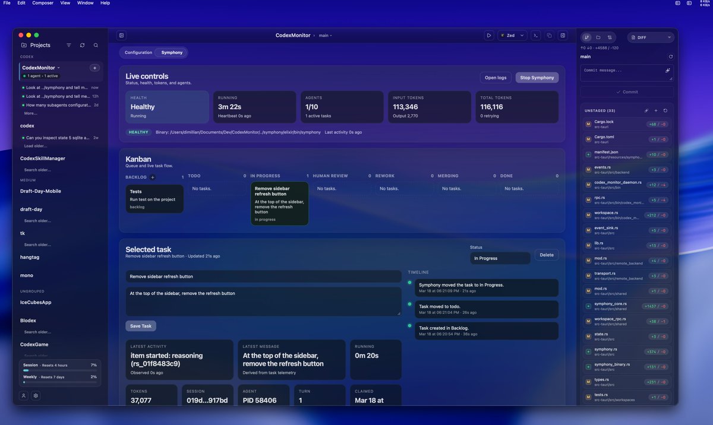Image resolution: width=713 pixels, height=425 pixels.
Task: Select the third icon in the git/files switcher
Action: [610, 37]
